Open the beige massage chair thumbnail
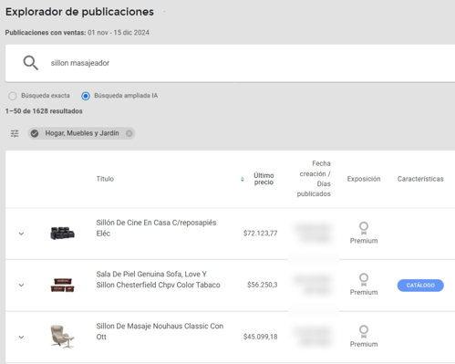Screen dimensions: 455x364 pyautogui.click(x=62, y=337)
